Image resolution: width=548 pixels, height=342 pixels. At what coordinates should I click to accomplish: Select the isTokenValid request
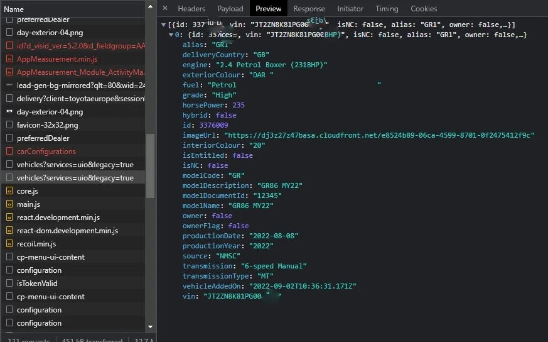pos(37,283)
